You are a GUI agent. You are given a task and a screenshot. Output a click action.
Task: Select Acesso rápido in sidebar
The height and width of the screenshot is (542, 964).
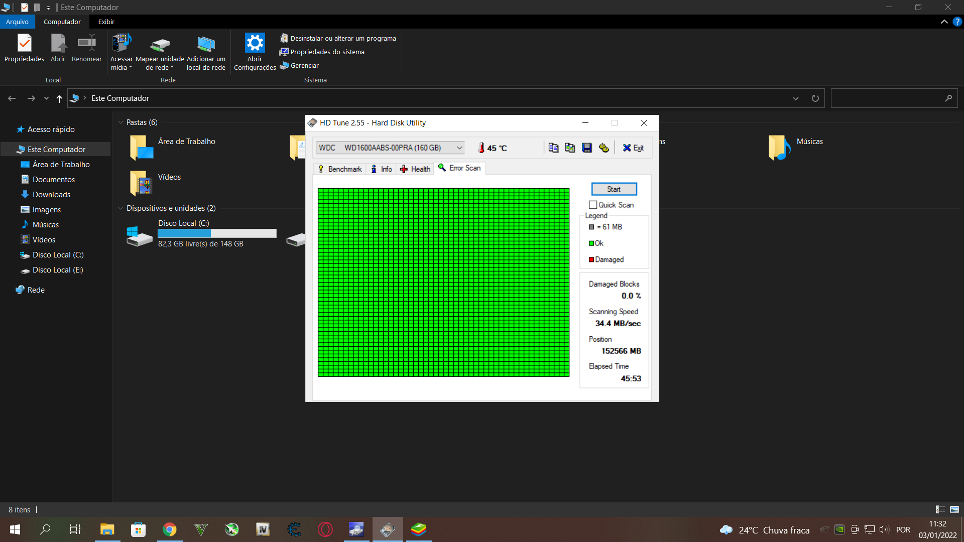coord(51,129)
